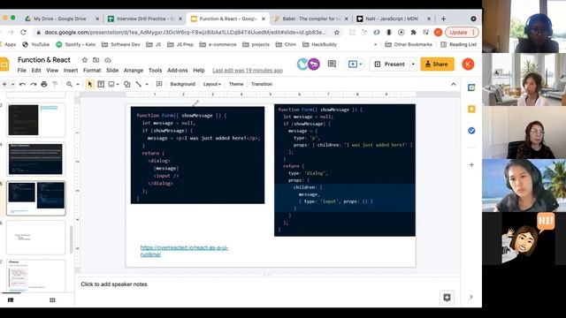
Task: Click the Theme button
Action: 236,84
